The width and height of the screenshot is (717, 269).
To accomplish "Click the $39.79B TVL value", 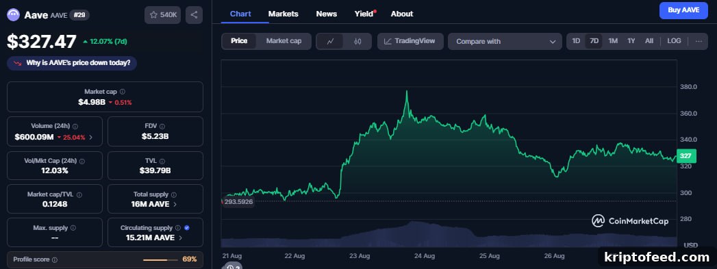I will [155, 171].
